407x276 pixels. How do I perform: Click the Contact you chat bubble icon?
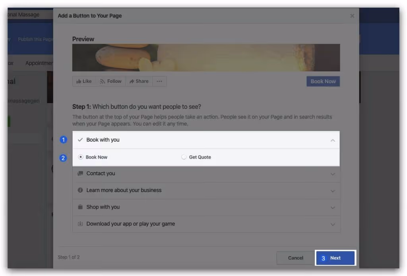(x=80, y=173)
